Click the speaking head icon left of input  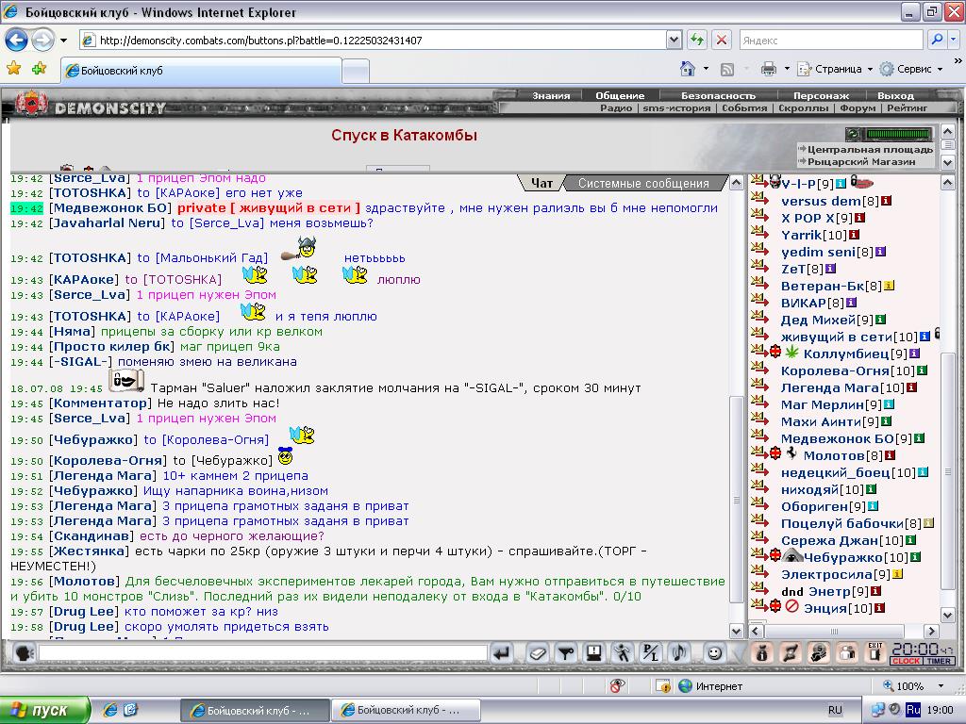pyautogui.click(x=24, y=652)
